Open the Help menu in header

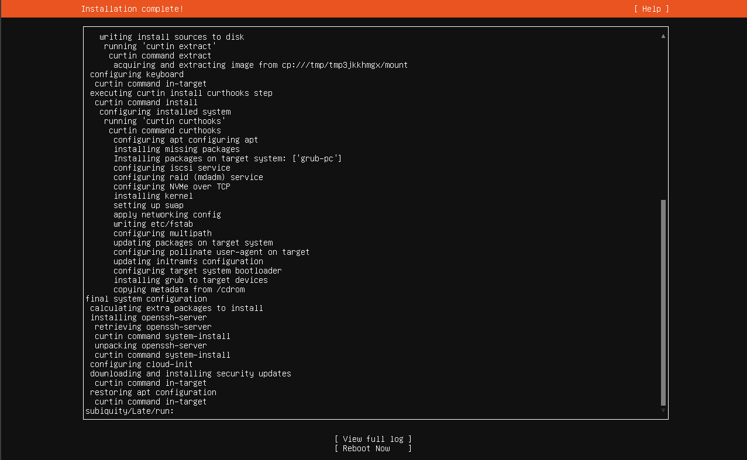click(x=651, y=9)
